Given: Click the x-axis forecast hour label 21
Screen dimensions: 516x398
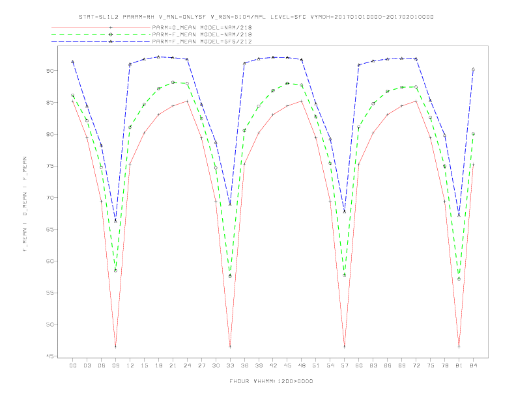Looking at the screenshot, I should 173,365.
